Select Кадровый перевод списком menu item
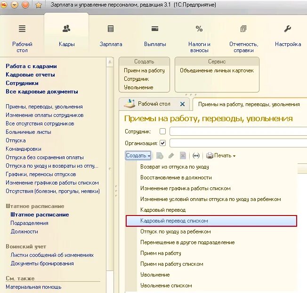Image resolution: width=307 pixels, height=293 pixels. click(x=211, y=221)
